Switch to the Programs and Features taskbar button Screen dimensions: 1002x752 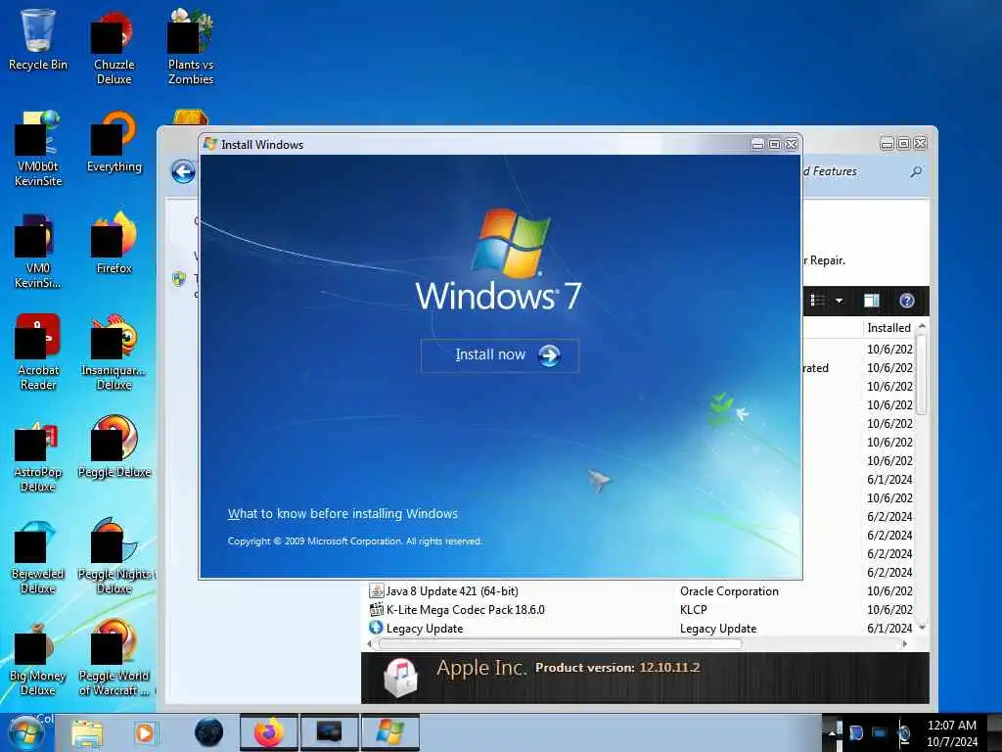[329, 732]
